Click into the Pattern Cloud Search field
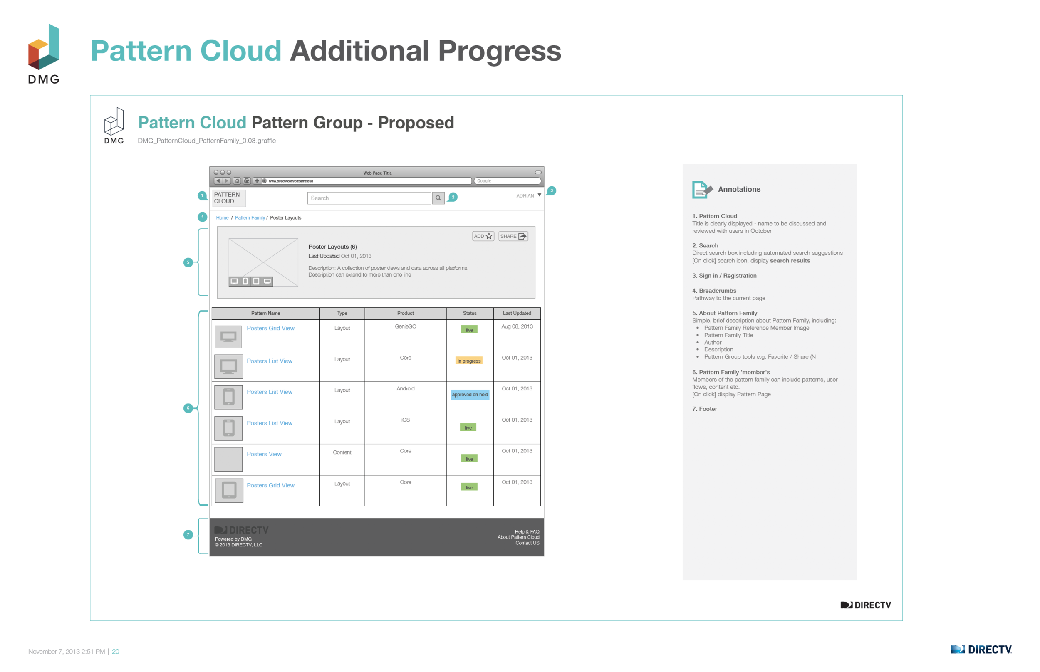The image size is (1040, 672). 369,198
